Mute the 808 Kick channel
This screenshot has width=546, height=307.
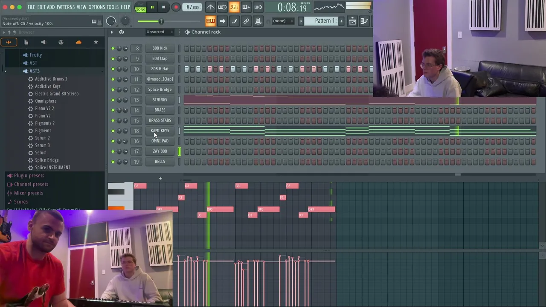click(x=113, y=49)
